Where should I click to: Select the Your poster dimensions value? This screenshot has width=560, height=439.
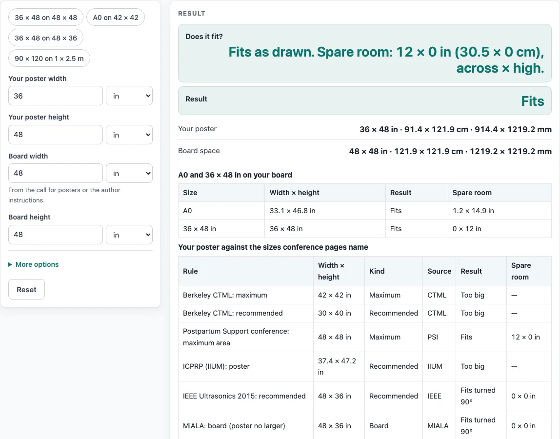click(455, 129)
